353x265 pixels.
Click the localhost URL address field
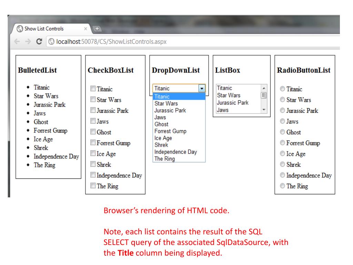click(x=192, y=42)
